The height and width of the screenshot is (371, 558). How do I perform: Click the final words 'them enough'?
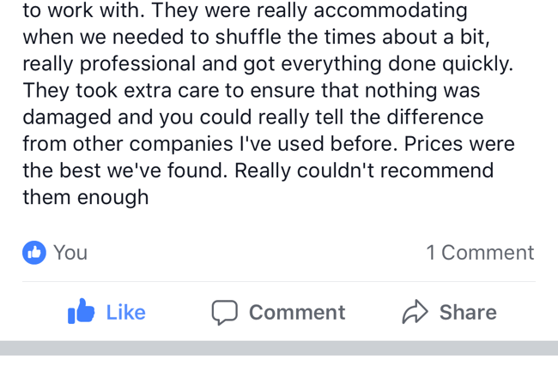86,197
